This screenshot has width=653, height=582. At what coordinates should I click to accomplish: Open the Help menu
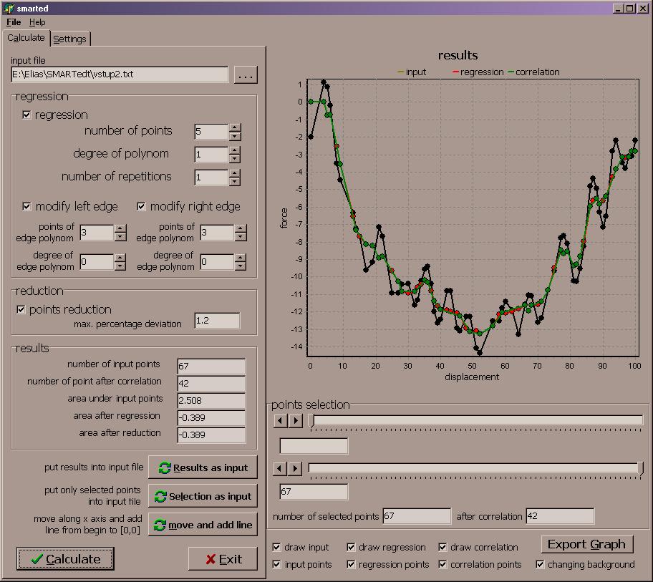37,22
